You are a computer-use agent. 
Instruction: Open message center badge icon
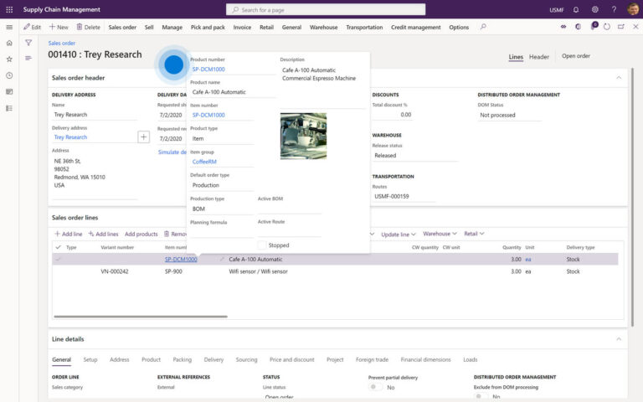[x=594, y=26]
